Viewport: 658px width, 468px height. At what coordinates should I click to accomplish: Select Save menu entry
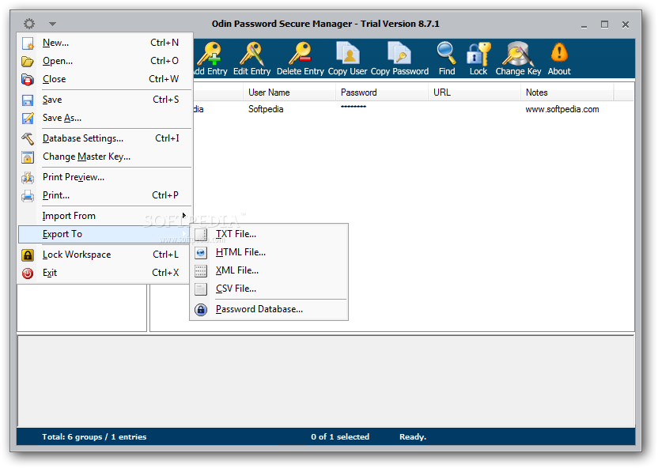click(x=105, y=100)
